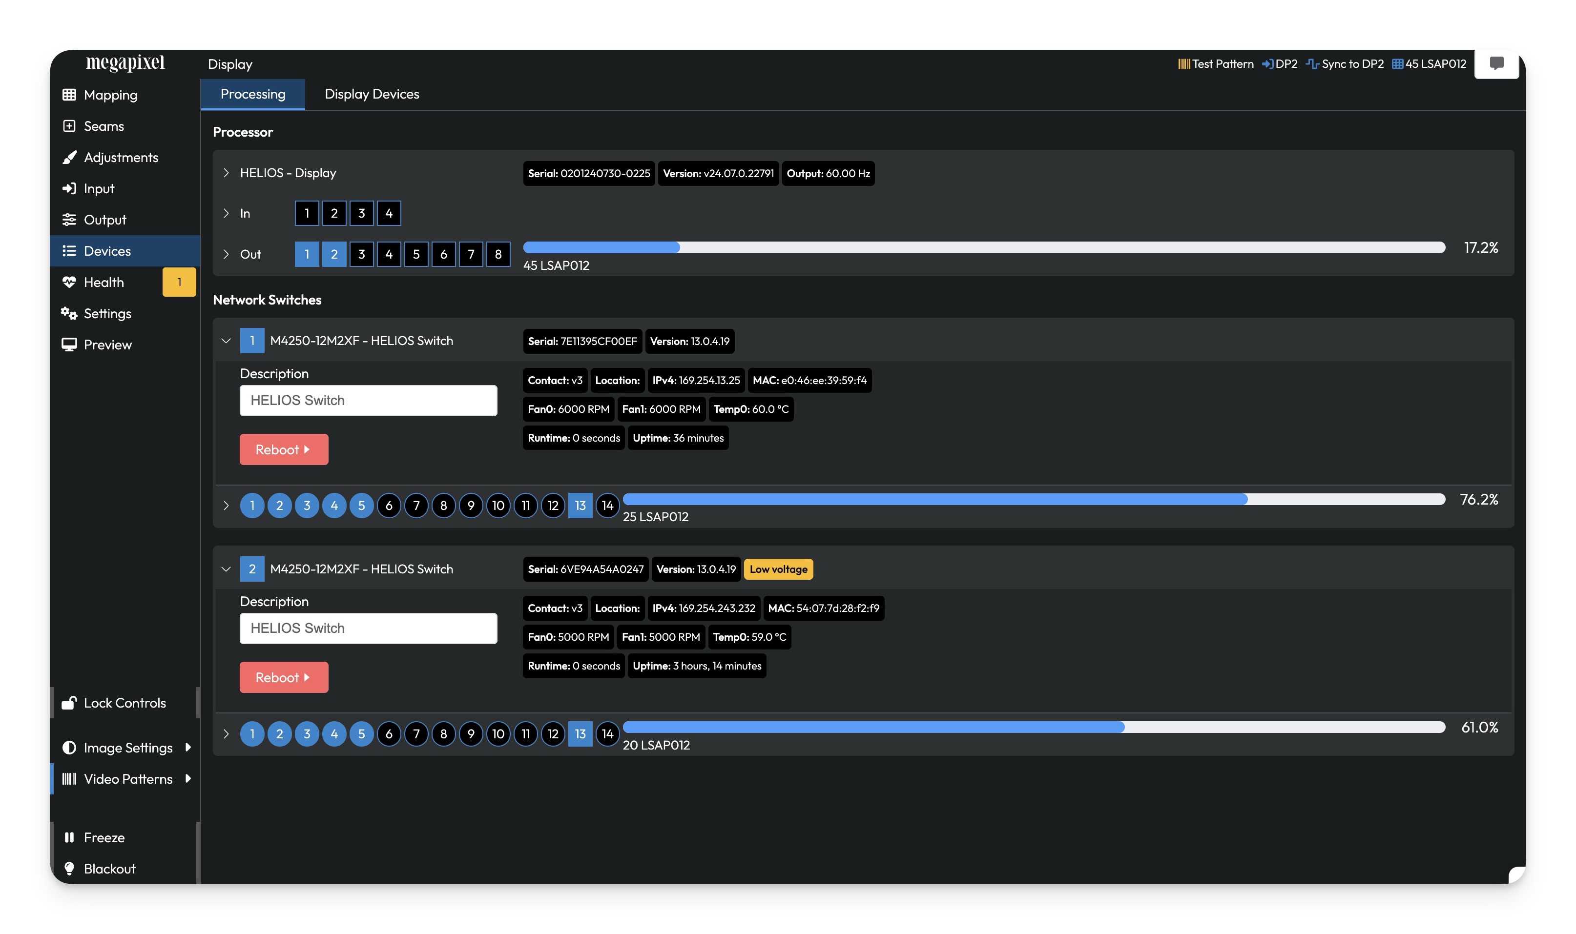Viewport: 1576px width, 934px height.
Task: Click the Image Settings contrast icon
Action: (x=69, y=748)
